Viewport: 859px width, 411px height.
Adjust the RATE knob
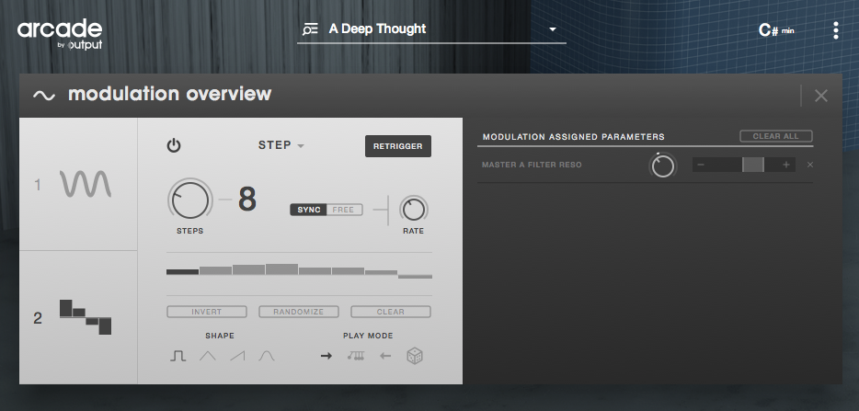coord(414,210)
